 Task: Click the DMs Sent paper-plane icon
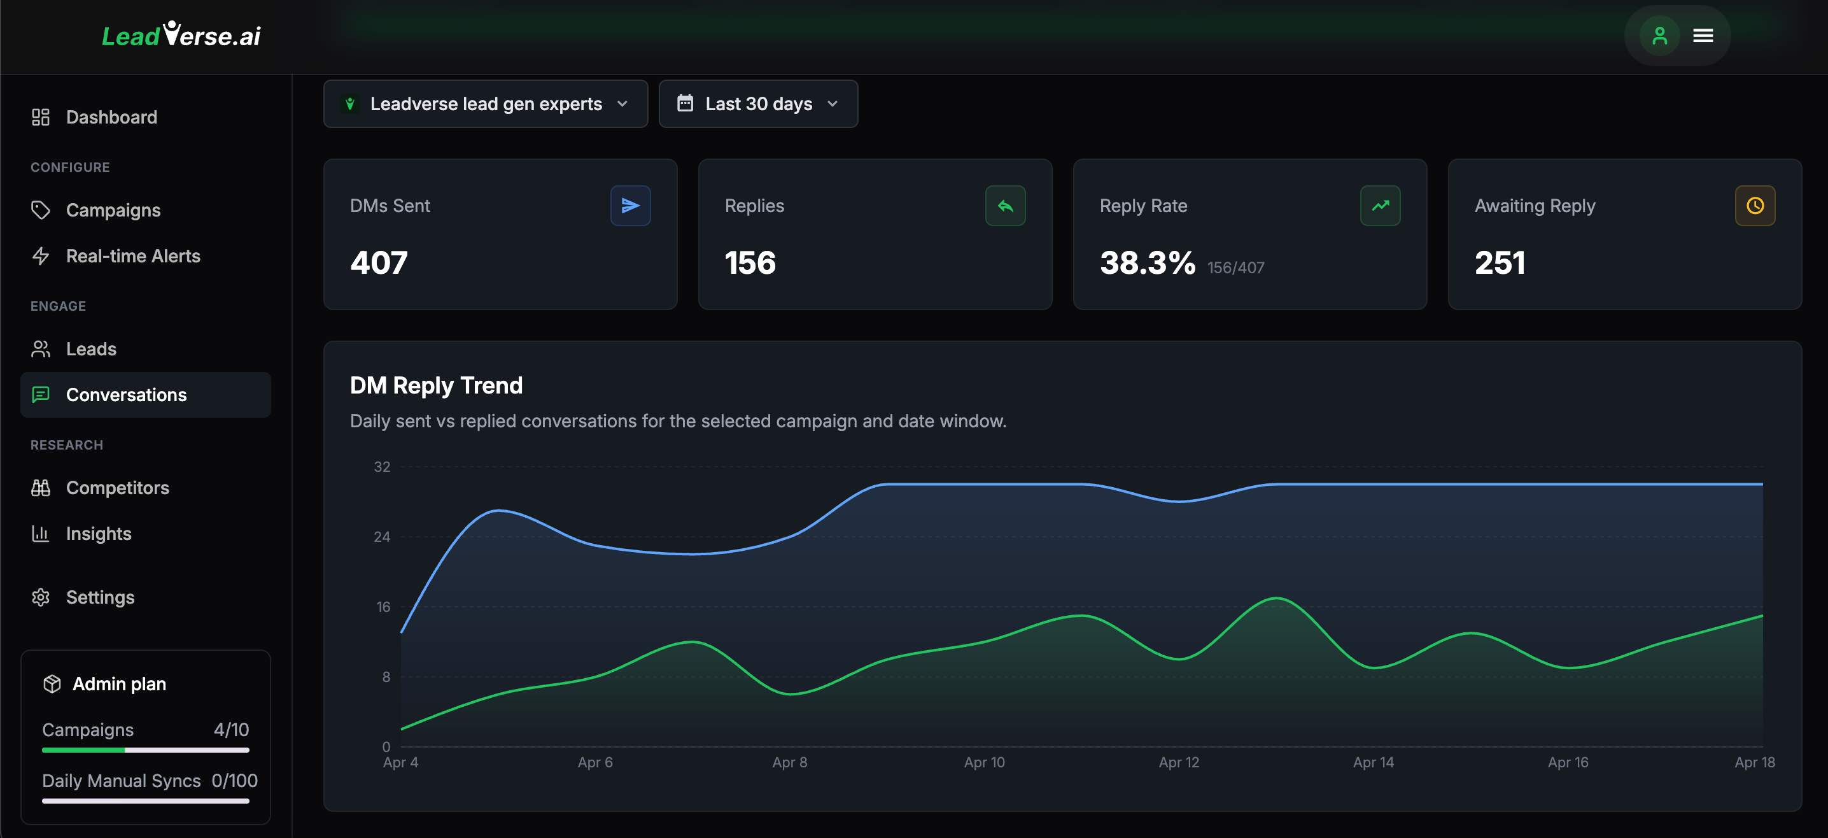630,206
